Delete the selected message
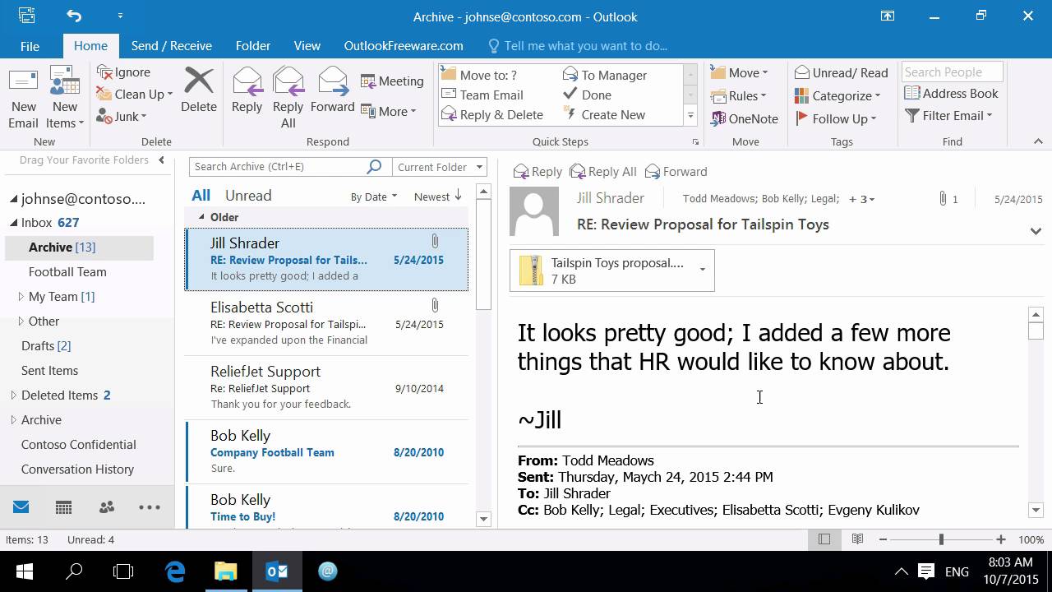Screen dimensions: 1052x592 tap(199, 90)
